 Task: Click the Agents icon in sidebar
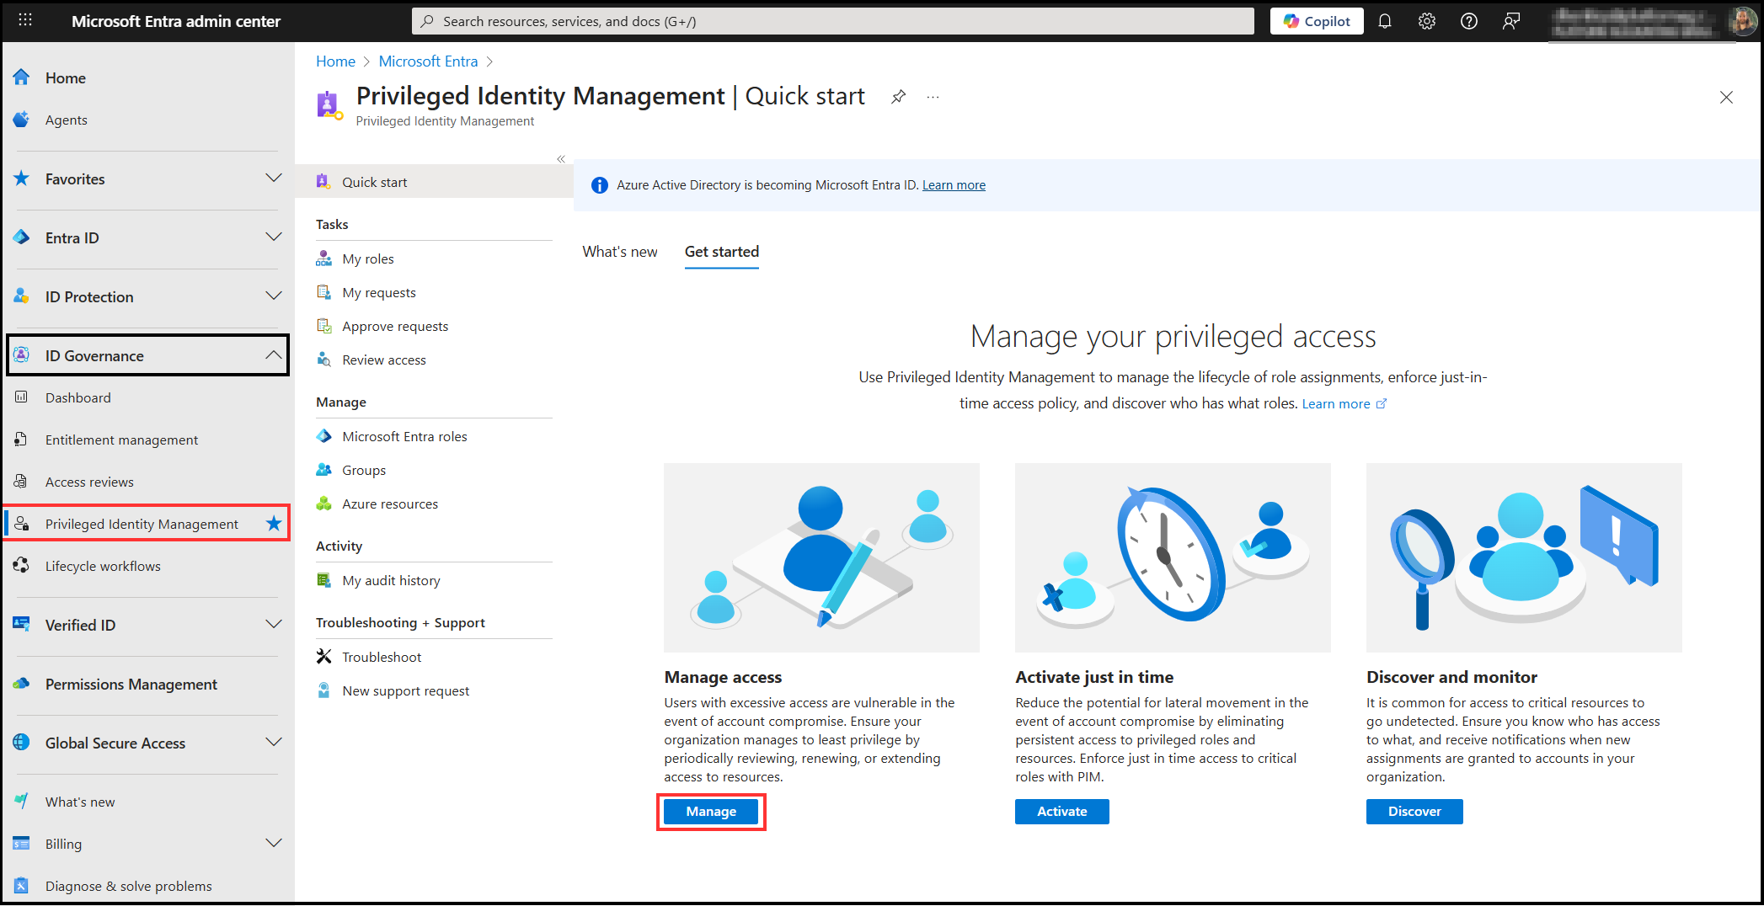coord(22,120)
